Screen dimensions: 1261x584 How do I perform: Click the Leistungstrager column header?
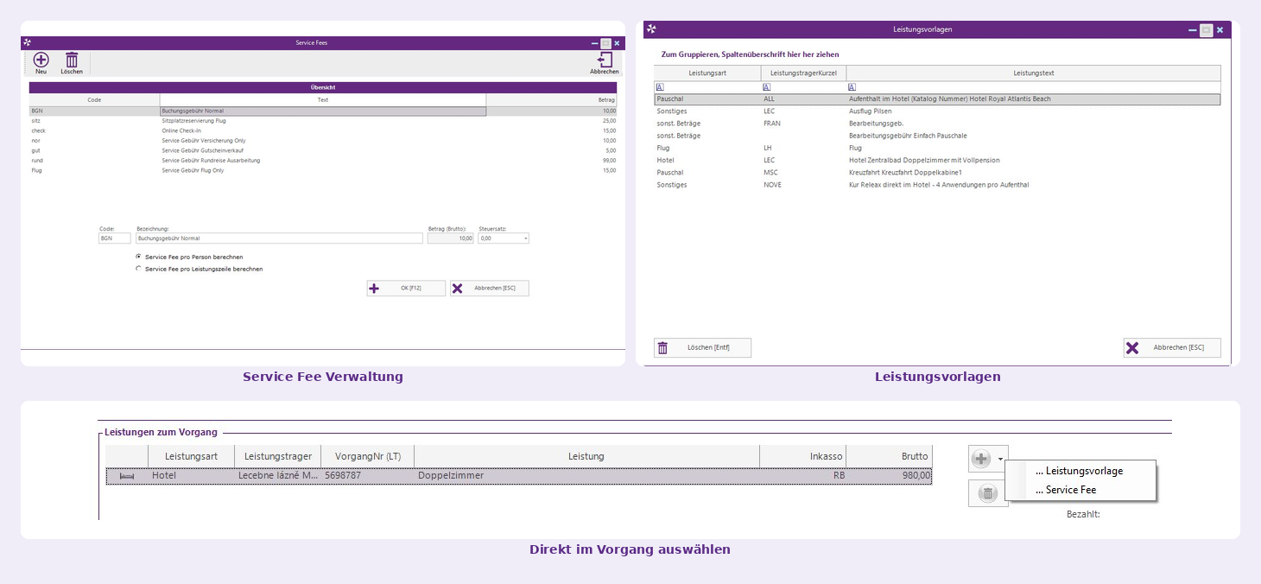[x=277, y=456]
